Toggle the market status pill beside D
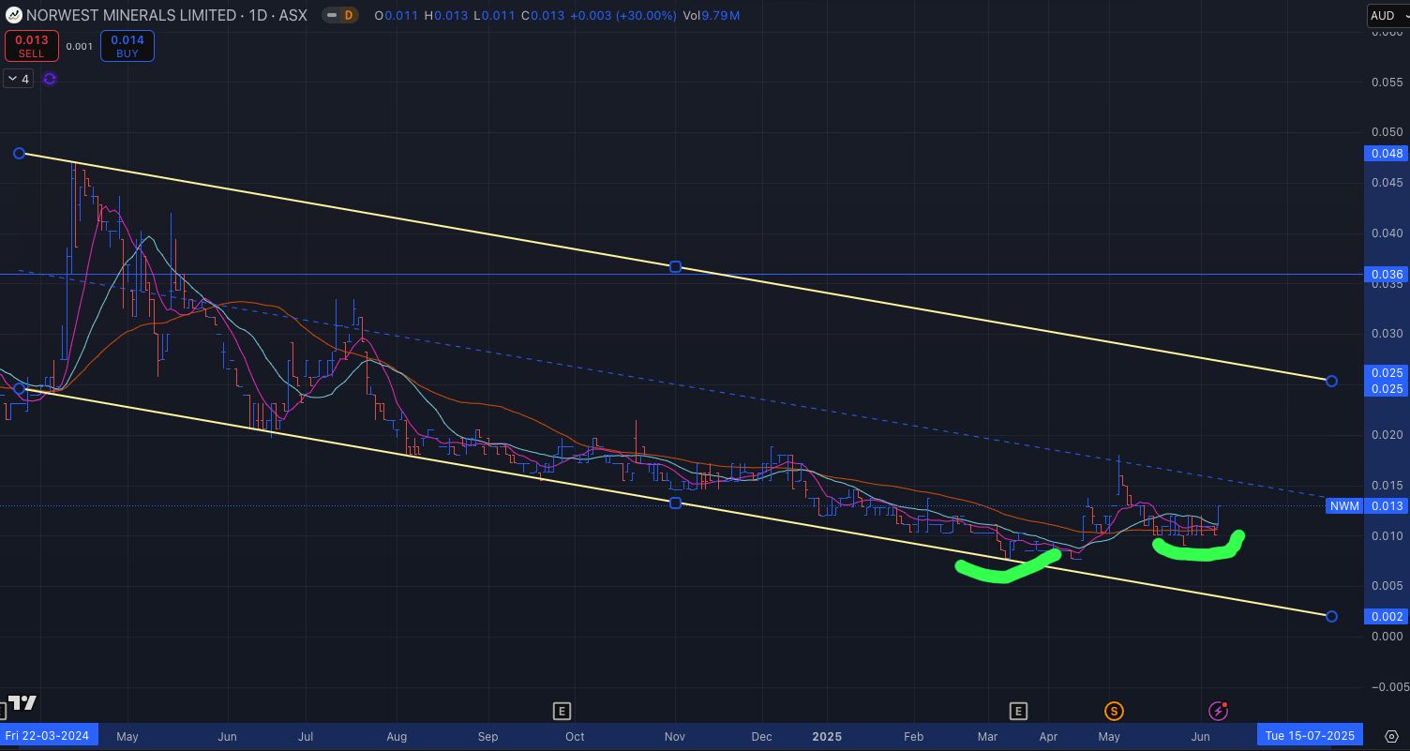1410x751 pixels. tap(331, 15)
